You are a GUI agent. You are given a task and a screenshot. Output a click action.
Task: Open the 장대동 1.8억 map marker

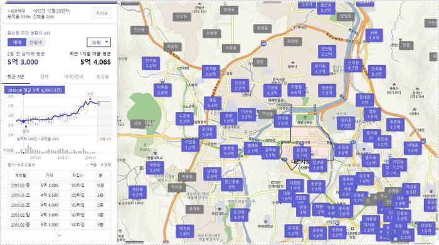tap(207, 132)
